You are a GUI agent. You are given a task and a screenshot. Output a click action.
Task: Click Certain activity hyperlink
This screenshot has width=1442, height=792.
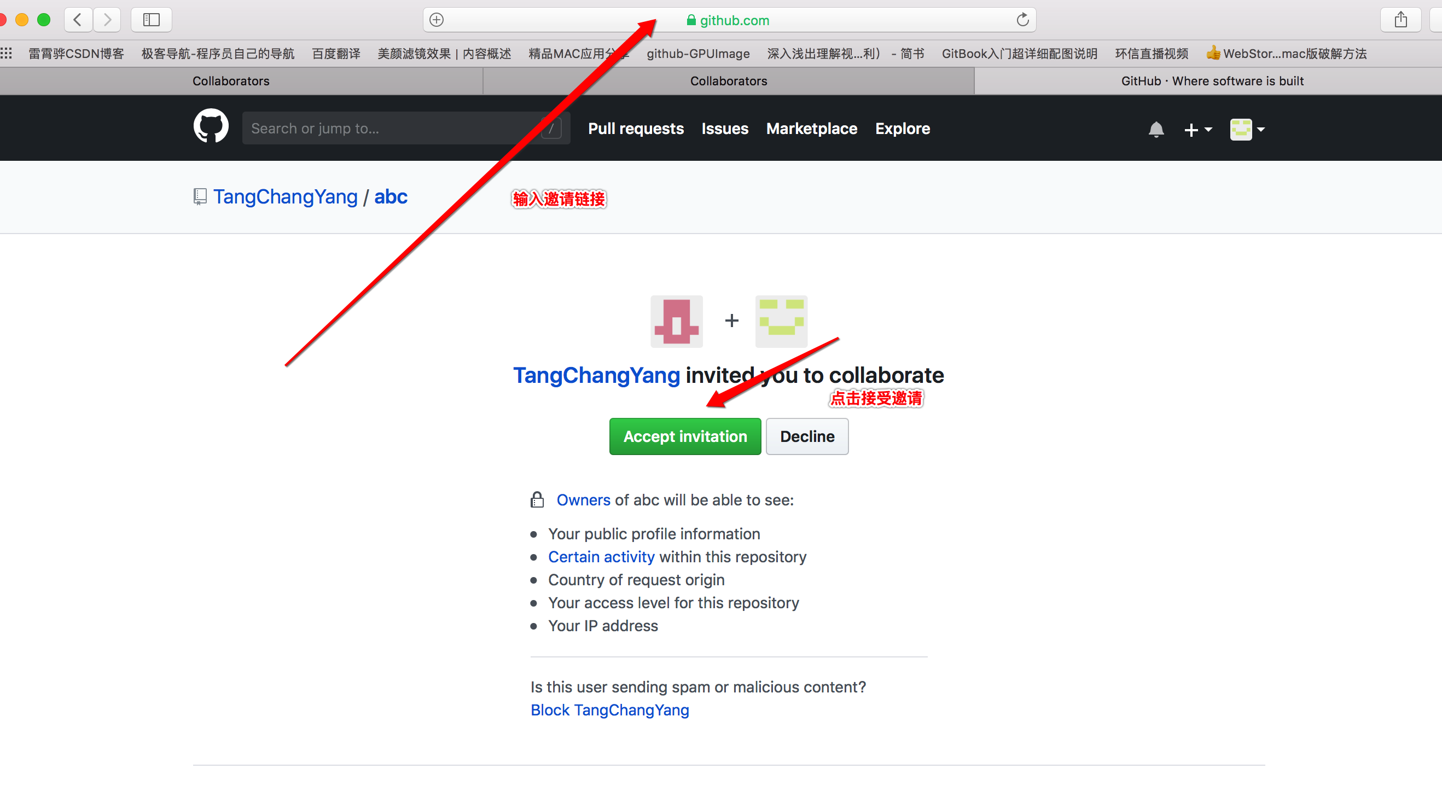pos(602,556)
